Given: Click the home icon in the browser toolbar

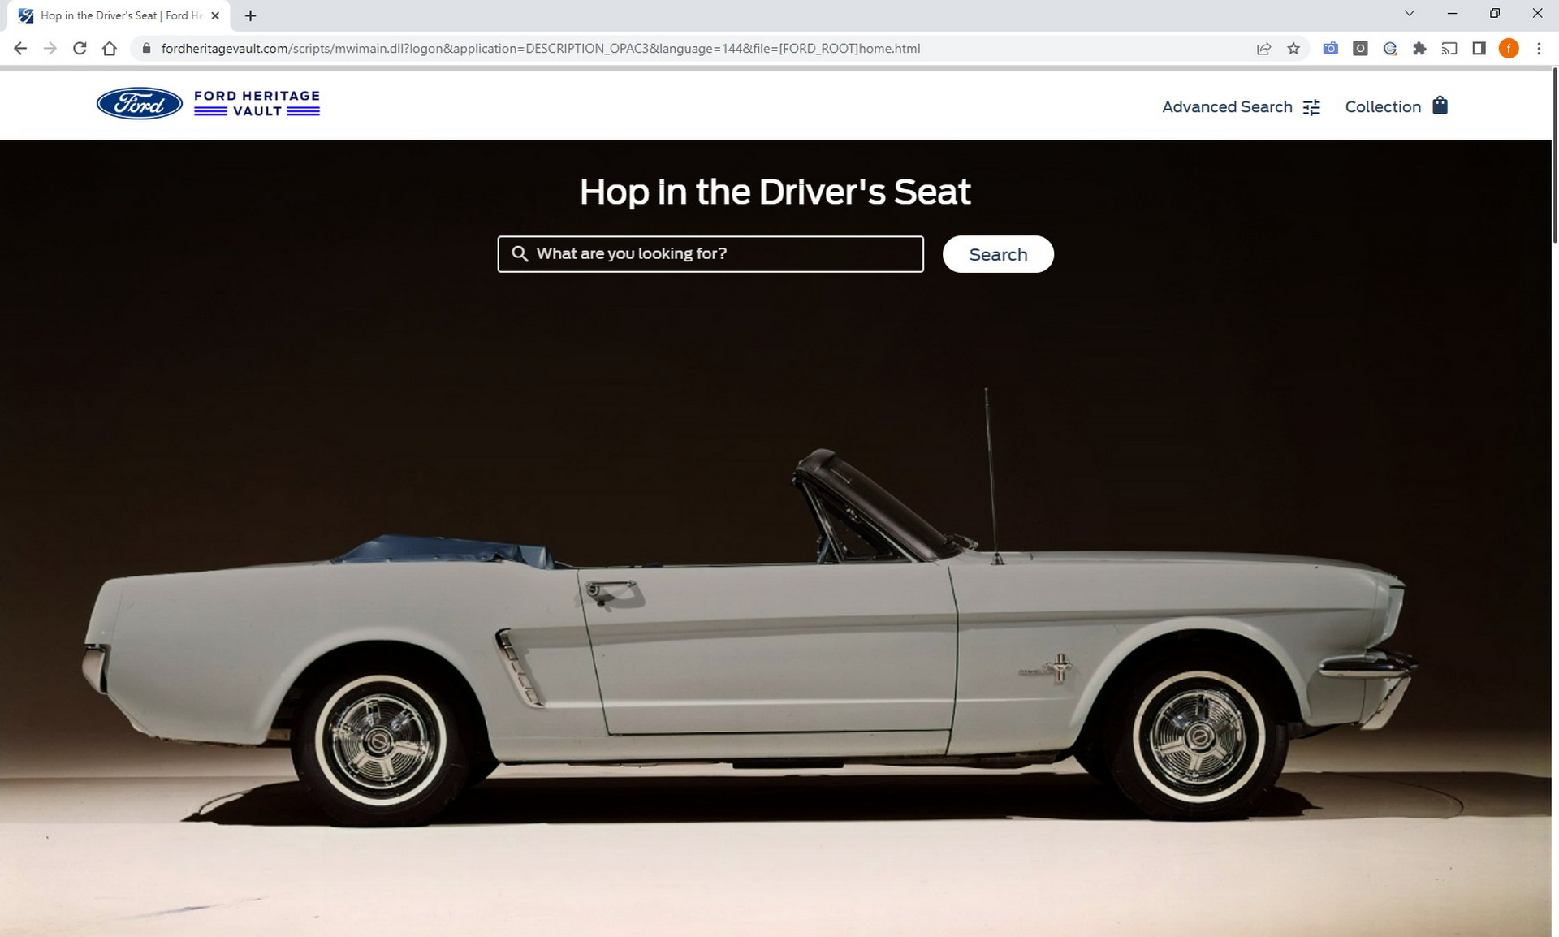Looking at the screenshot, I should pyautogui.click(x=110, y=48).
